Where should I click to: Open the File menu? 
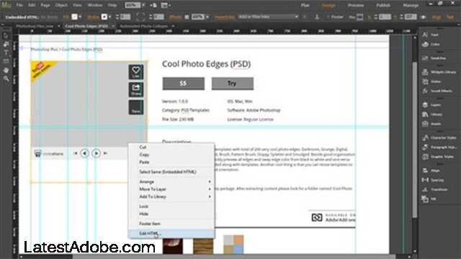19,5
